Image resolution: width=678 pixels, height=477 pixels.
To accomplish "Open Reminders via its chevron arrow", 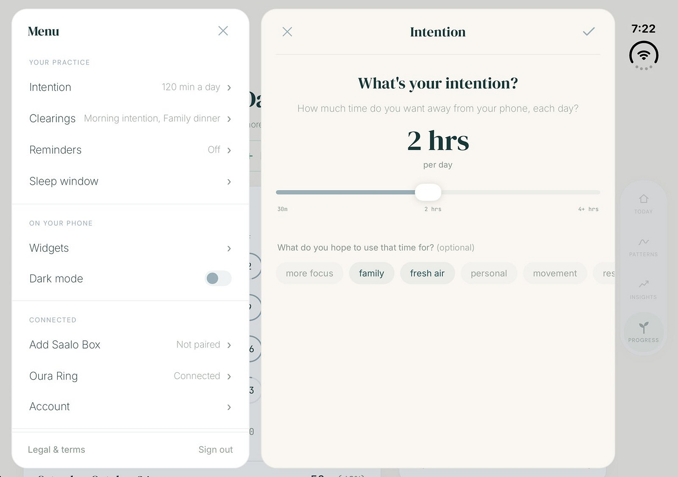I will [x=229, y=150].
